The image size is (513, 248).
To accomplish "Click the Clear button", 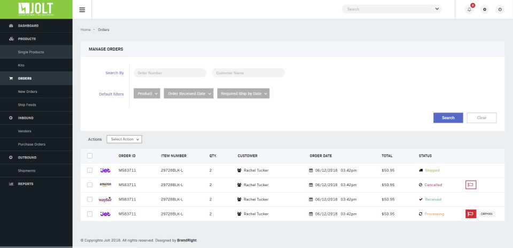I will (x=481, y=118).
